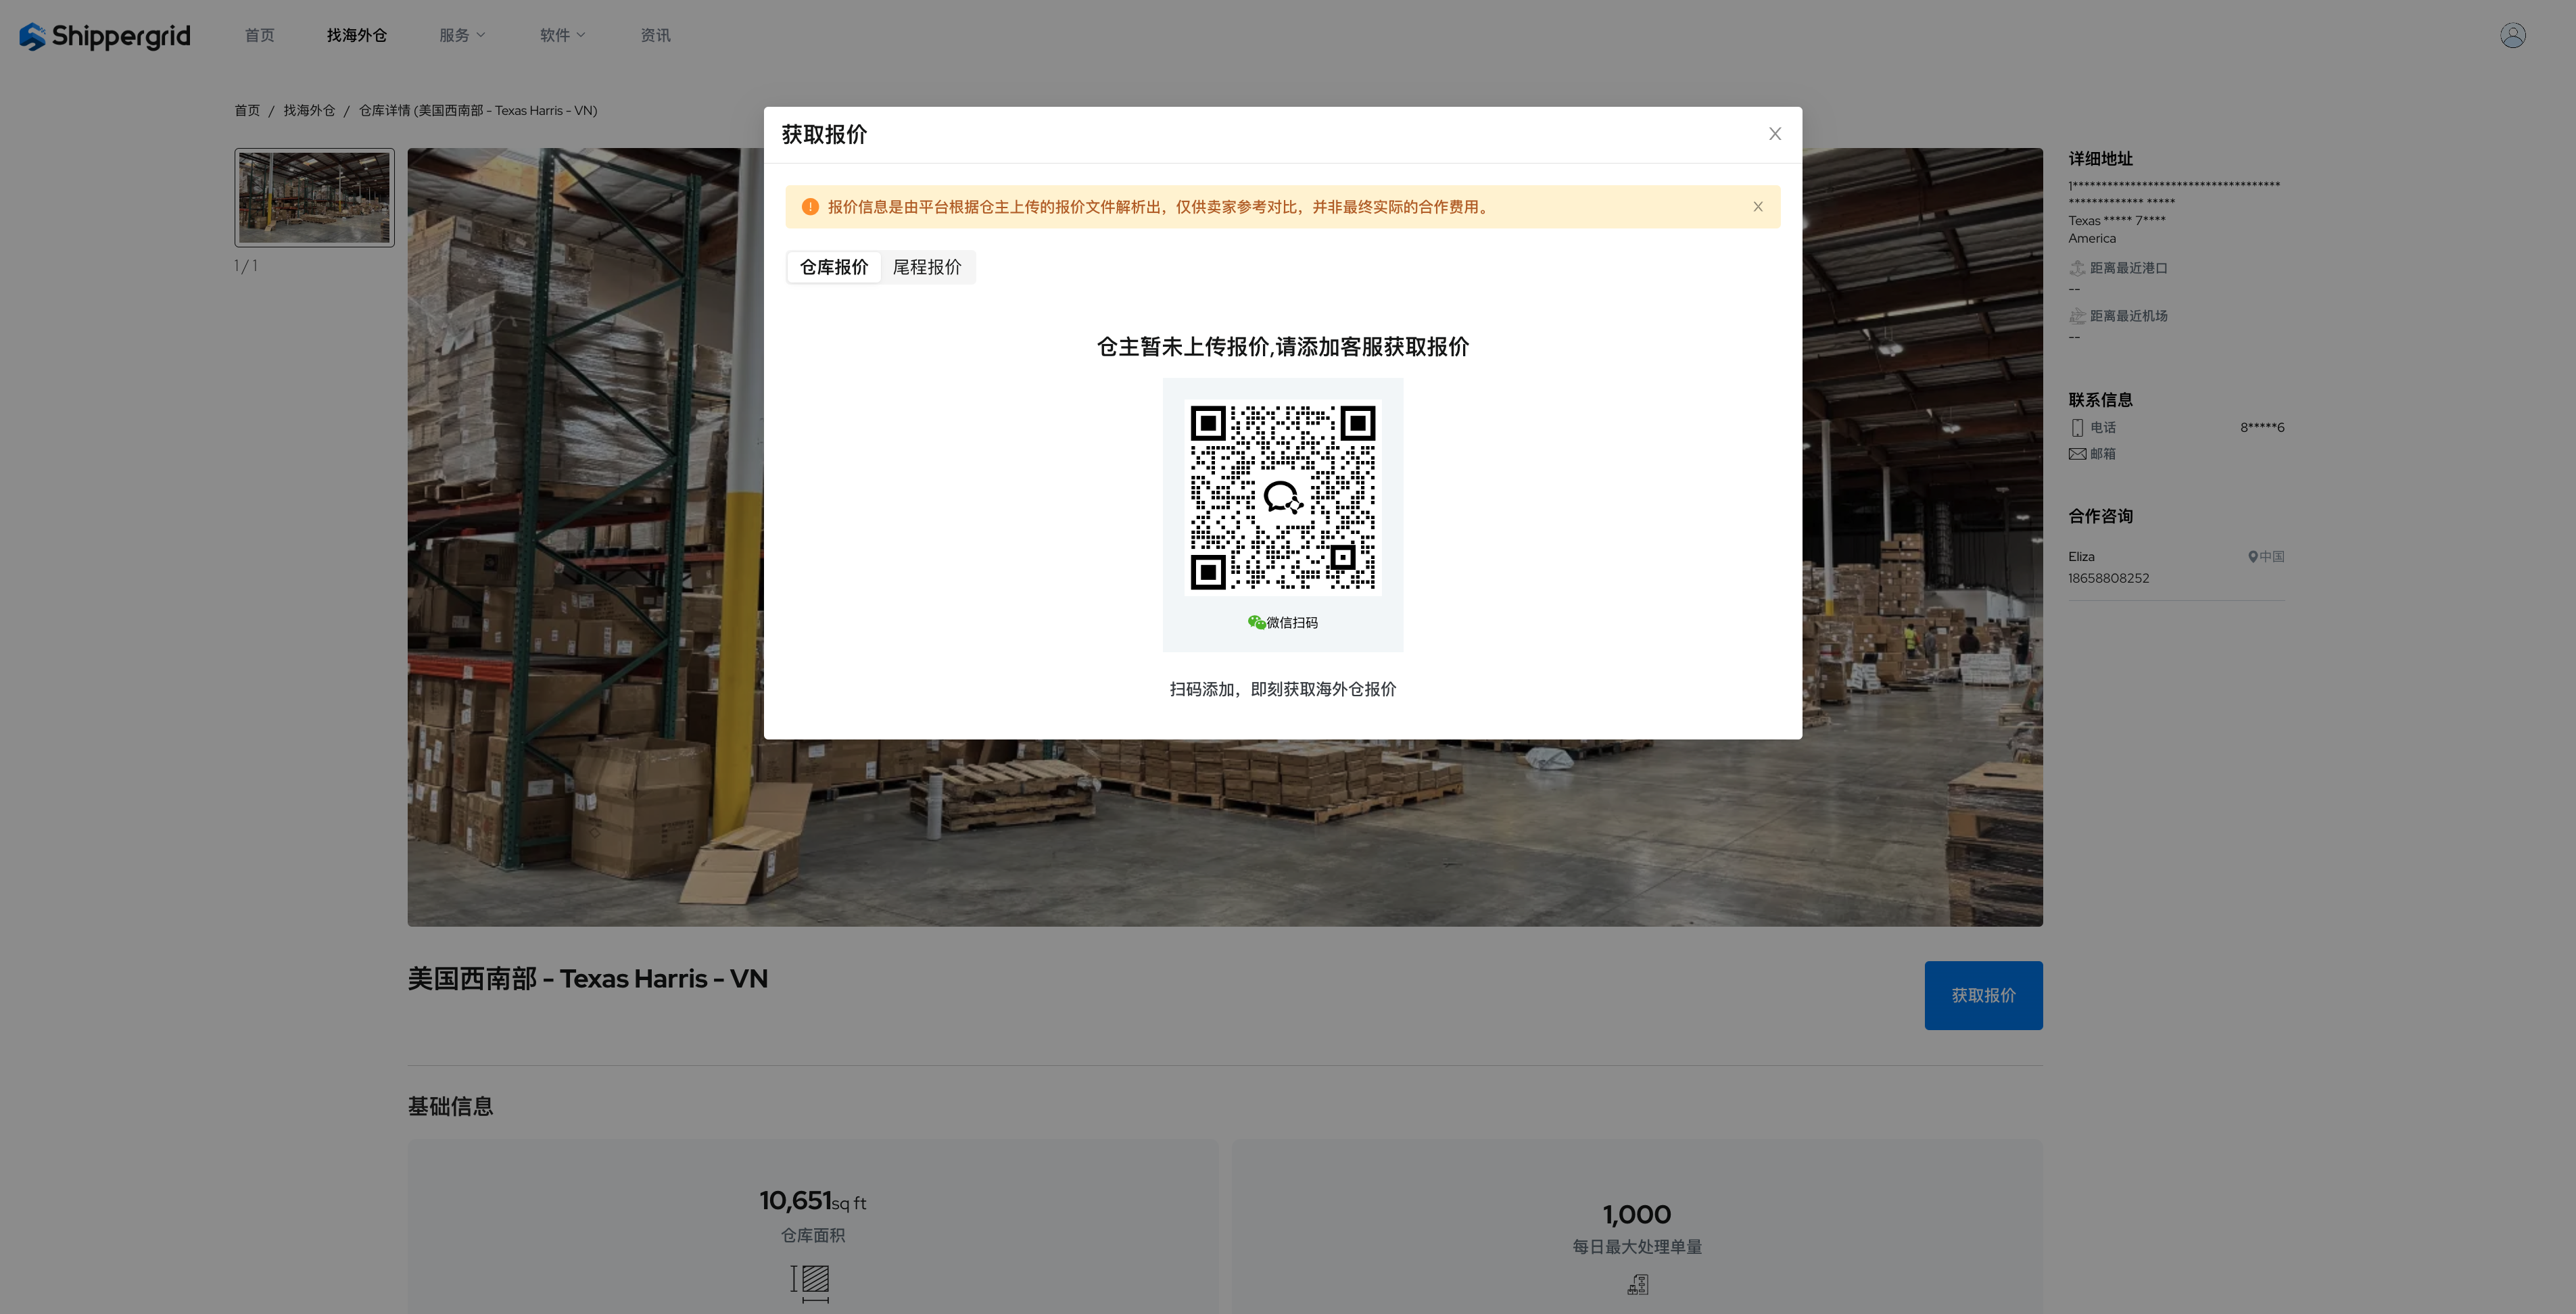
Task: Open the 资讯 nav item
Action: 655,35
